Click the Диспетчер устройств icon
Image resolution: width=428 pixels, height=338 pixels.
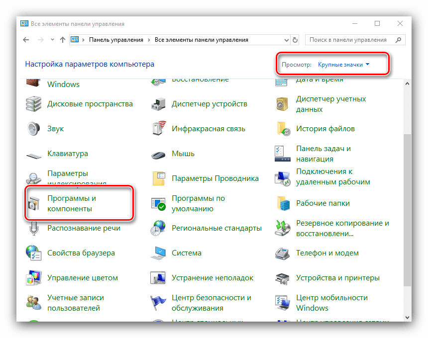click(158, 104)
